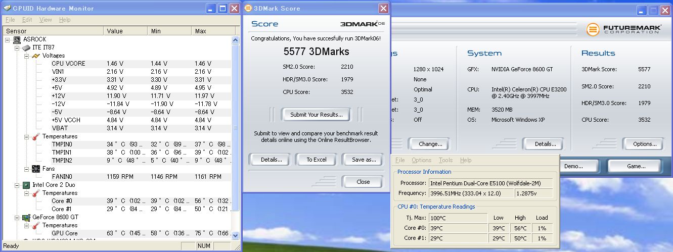Image resolution: width=673 pixels, height=252 pixels.
Task: Click the Value column header
Action: [126, 31]
